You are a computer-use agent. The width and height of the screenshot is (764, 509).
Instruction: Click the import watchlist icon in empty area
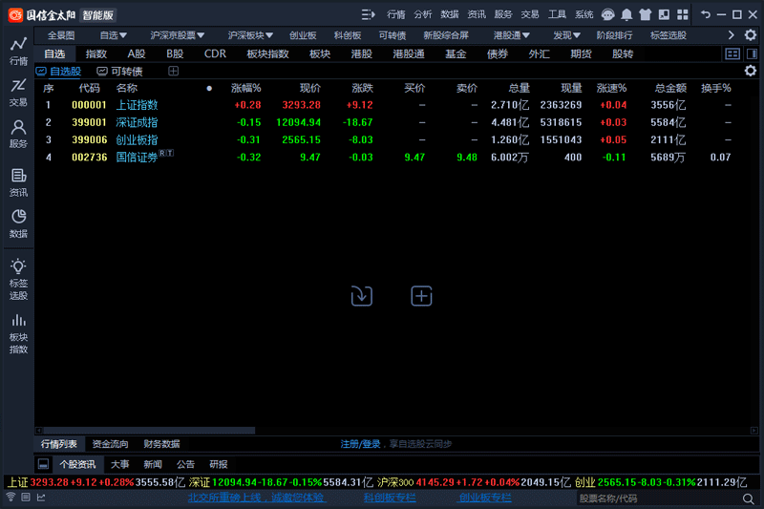pos(361,296)
